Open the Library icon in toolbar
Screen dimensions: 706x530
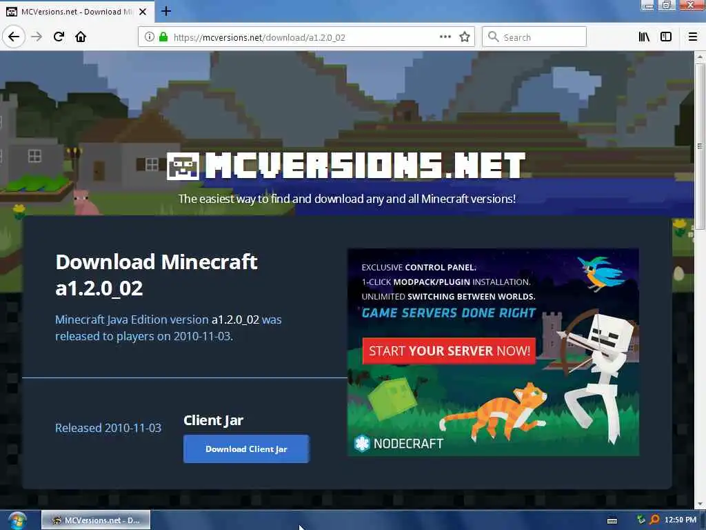pyautogui.click(x=644, y=37)
